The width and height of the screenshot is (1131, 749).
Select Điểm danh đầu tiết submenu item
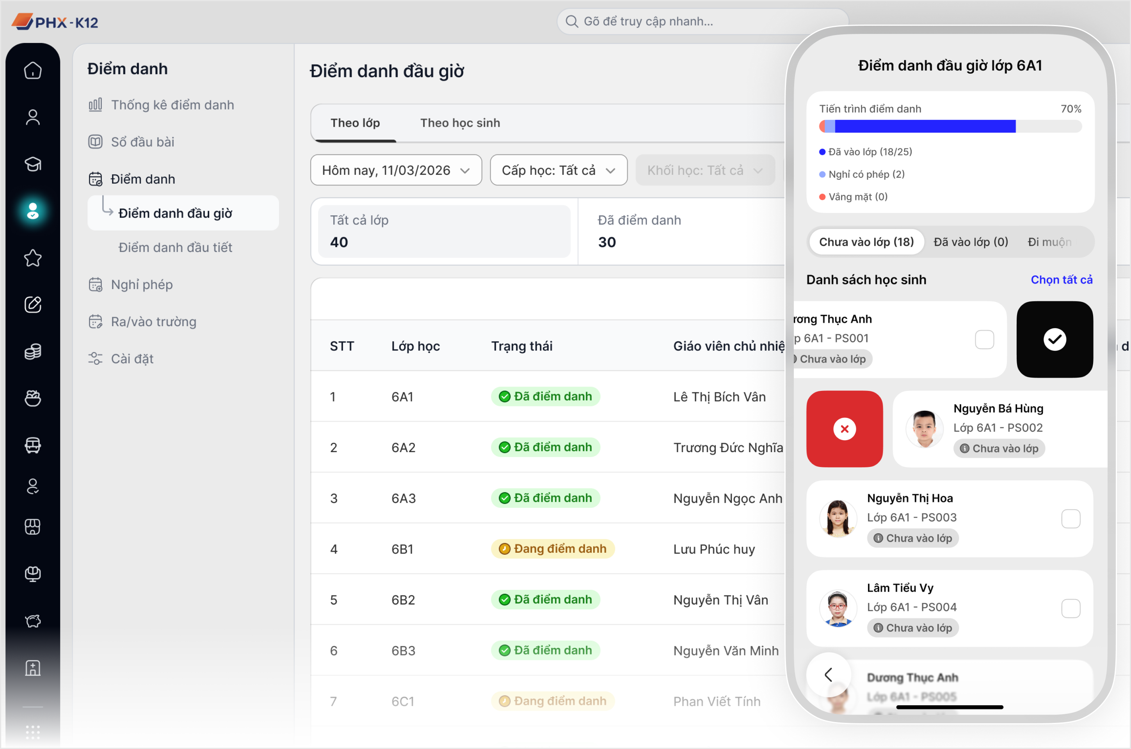coord(175,247)
